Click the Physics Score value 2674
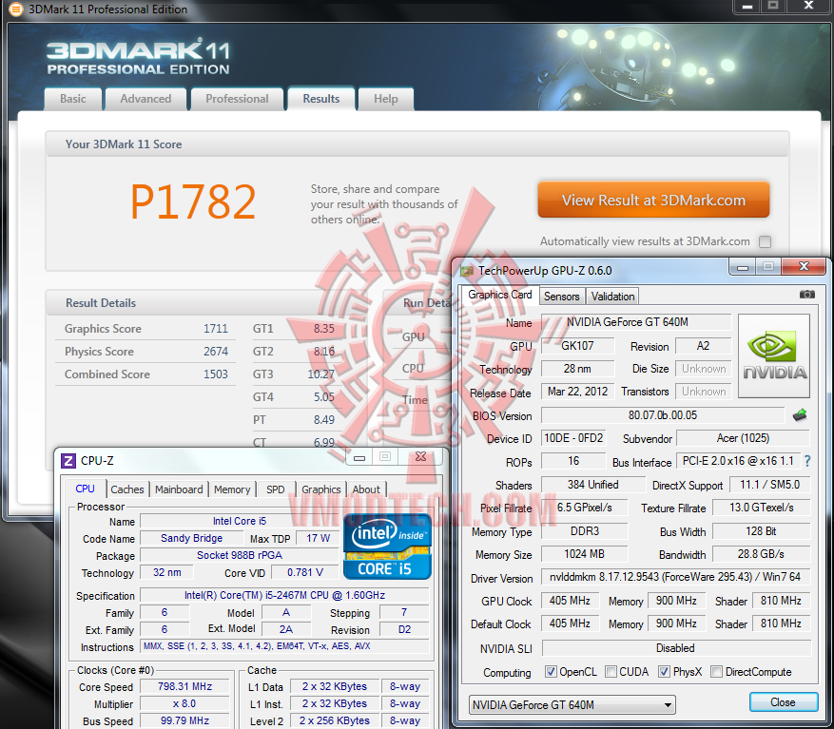 pyautogui.click(x=216, y=352)
